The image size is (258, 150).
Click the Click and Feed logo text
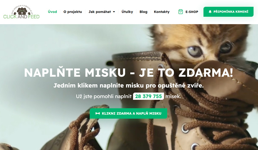click(21, 17)
